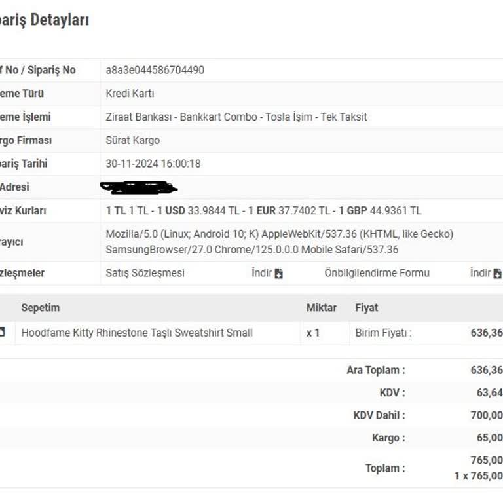Click the Toplam label
Screen dimensions: 503x503
385,468
